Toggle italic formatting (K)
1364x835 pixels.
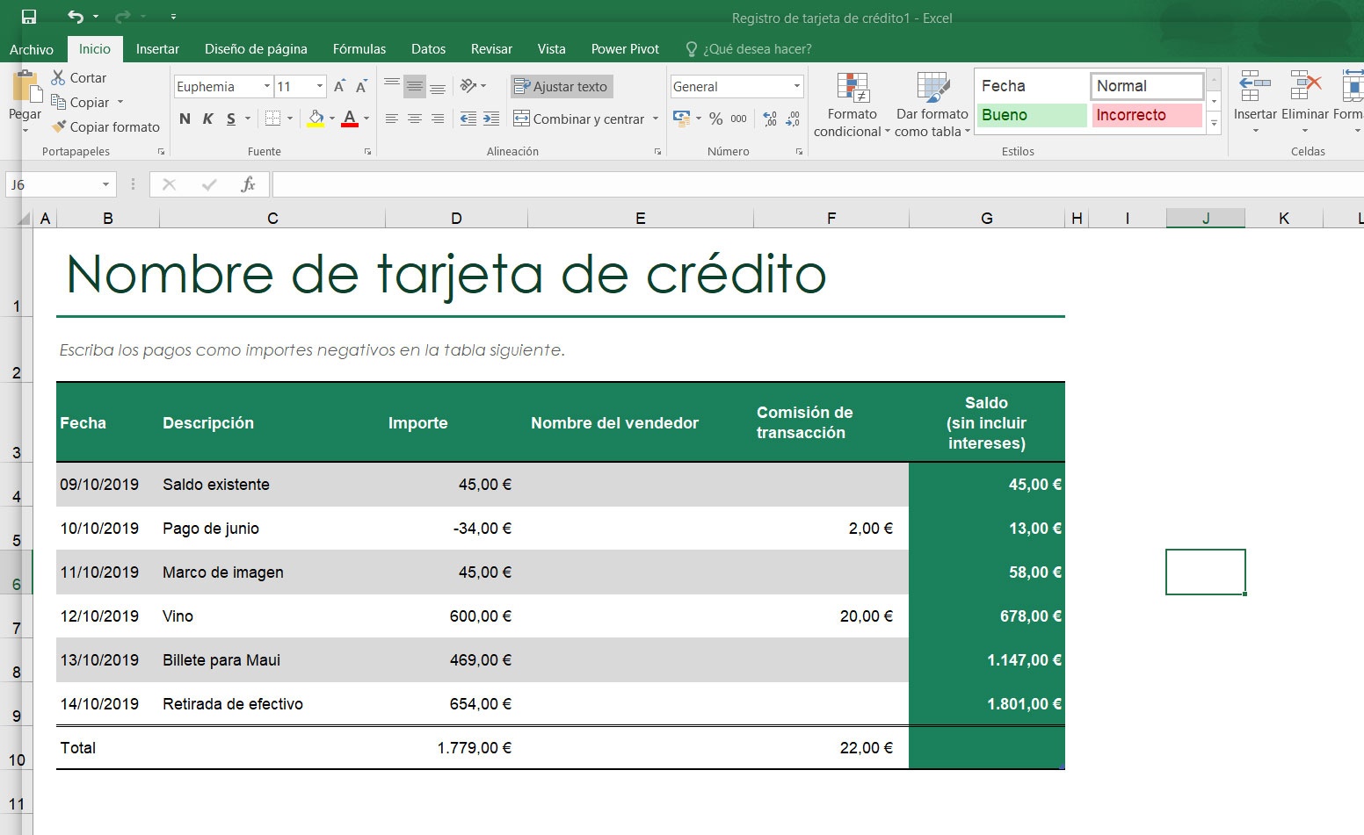pyautogui.click(x=208, y=119)
